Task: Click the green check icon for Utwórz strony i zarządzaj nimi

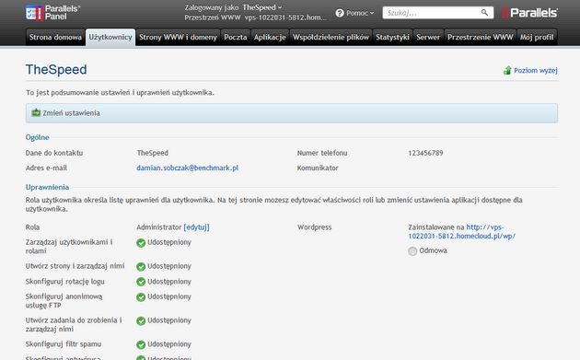Action: pyautogui.click(x=141, y=267)
